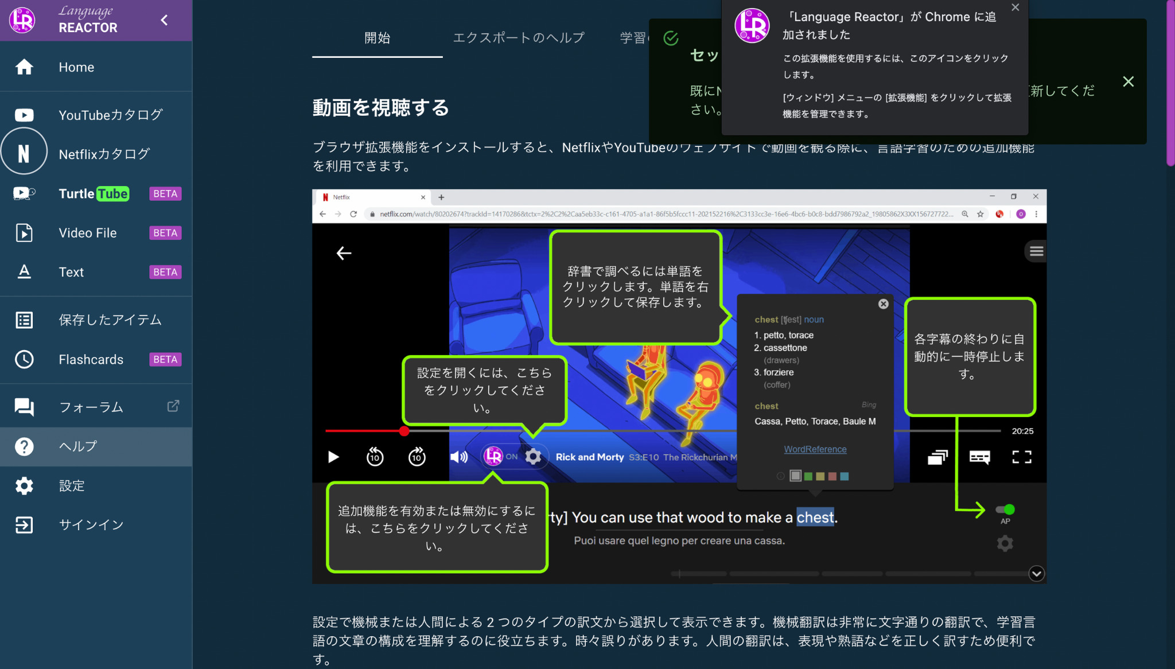Screen dimensions: 1175x669
Task: Toggle the AP auto-pause switch
Action: [x=1005, y=509]
